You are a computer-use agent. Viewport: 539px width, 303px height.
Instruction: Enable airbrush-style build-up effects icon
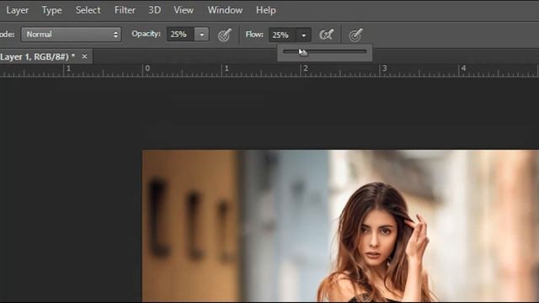[326, 35]
